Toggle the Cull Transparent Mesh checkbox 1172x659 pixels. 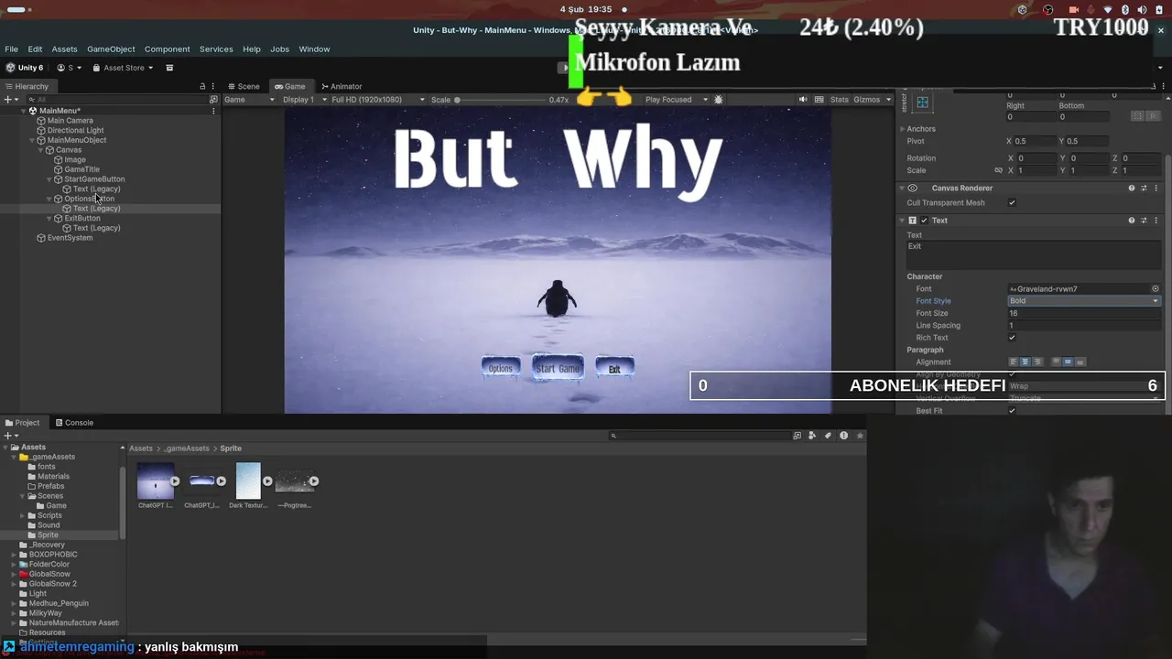tap(1012, 203)
